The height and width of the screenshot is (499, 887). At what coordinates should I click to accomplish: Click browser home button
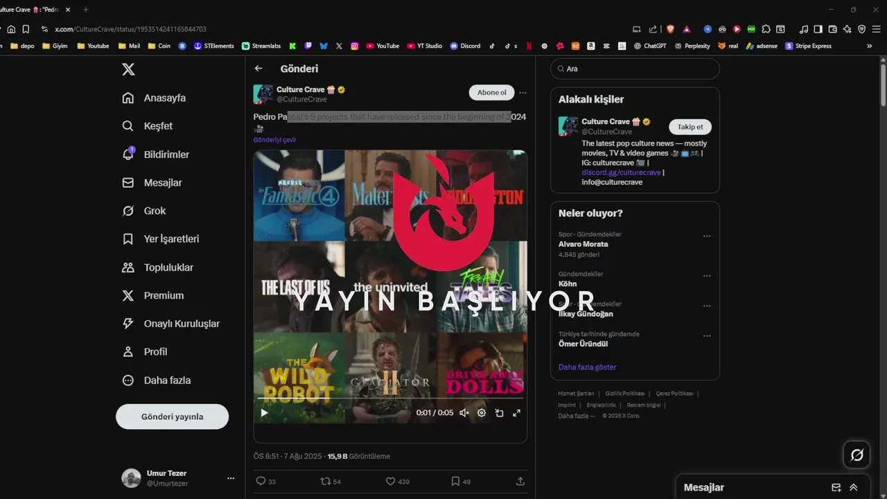click(11, 29)
